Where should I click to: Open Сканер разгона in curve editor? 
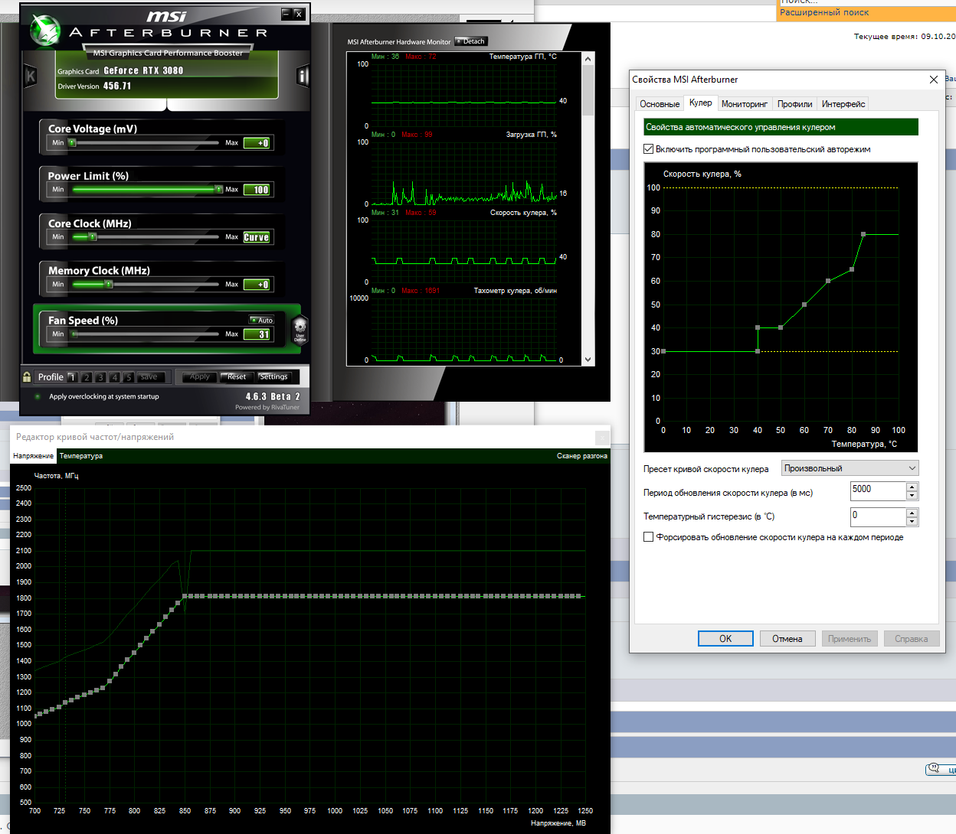click(582, 456)
